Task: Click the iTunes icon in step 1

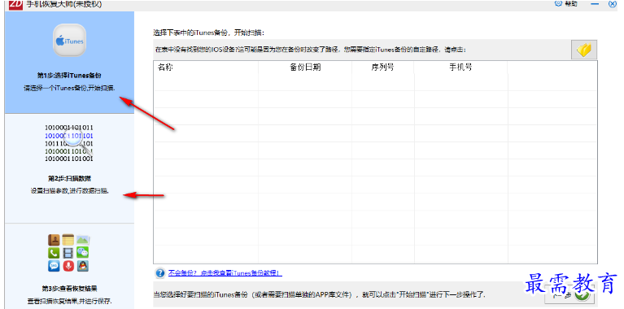Action: (x=70, y=40)
